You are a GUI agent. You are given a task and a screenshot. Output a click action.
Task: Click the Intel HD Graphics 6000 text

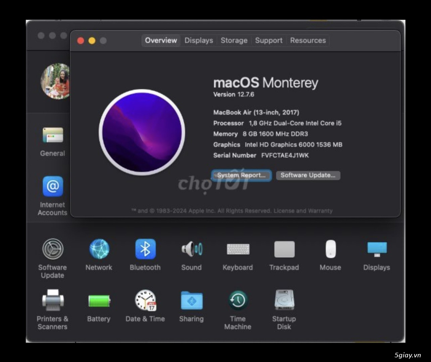(x=293, y=144)
